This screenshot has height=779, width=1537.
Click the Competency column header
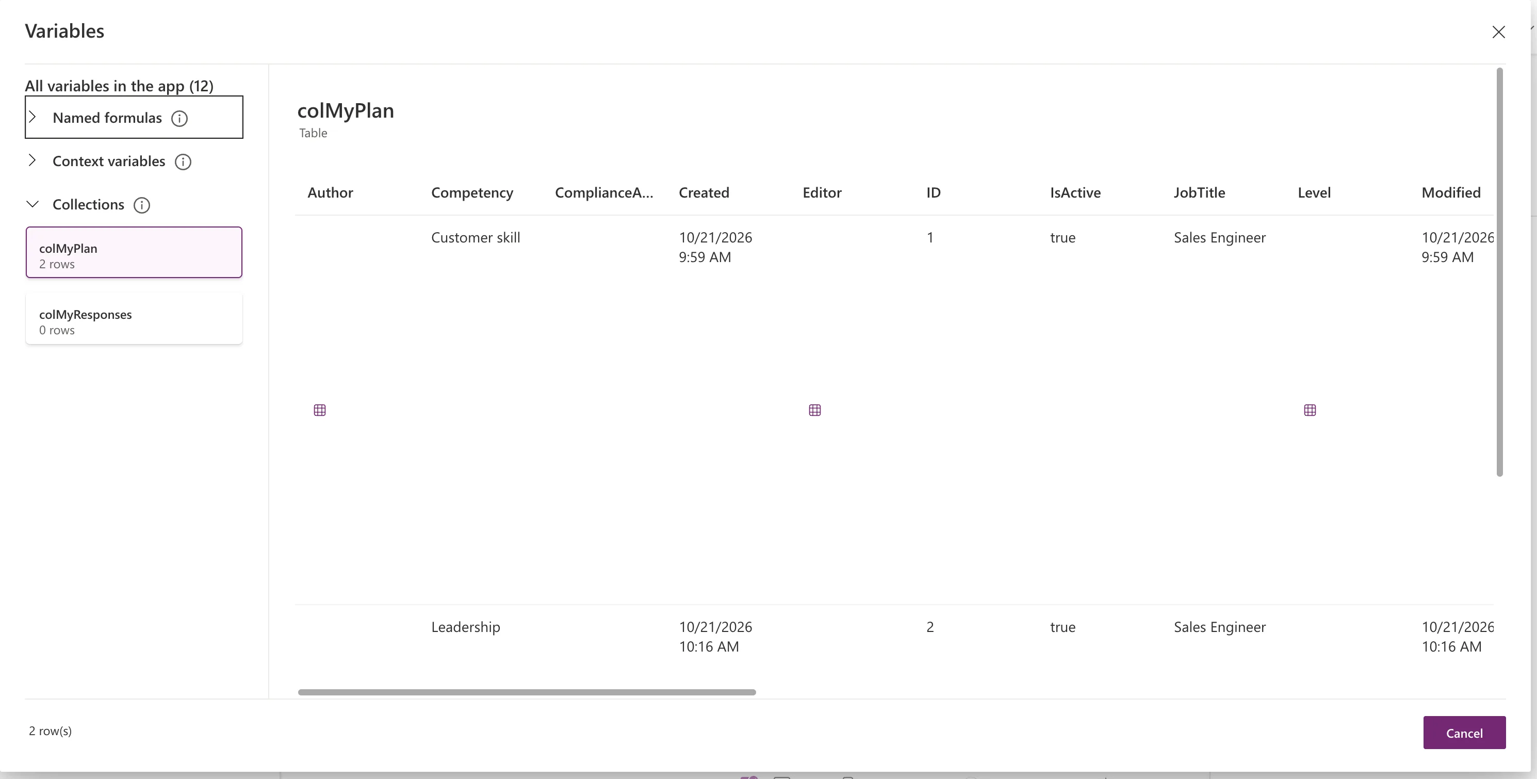(472, 193)
